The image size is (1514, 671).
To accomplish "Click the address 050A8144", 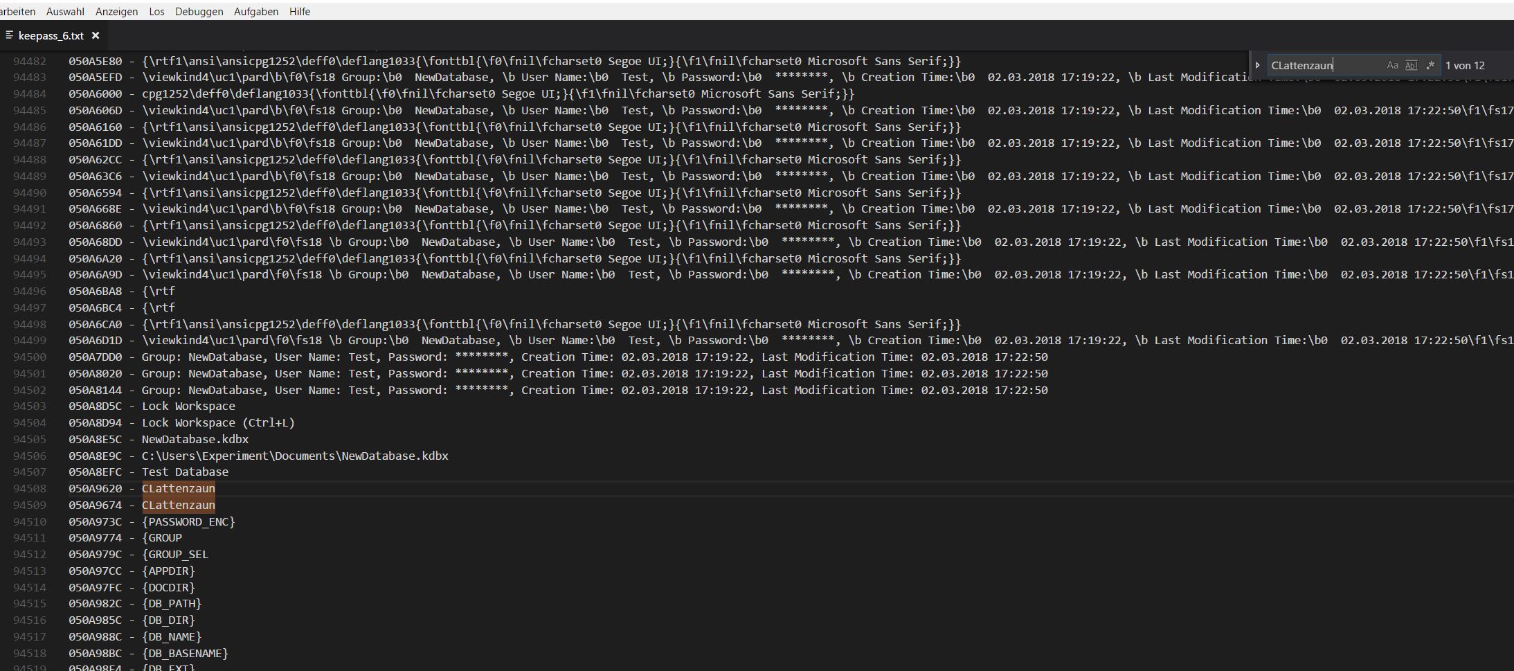I will click(x=95, y=390).
